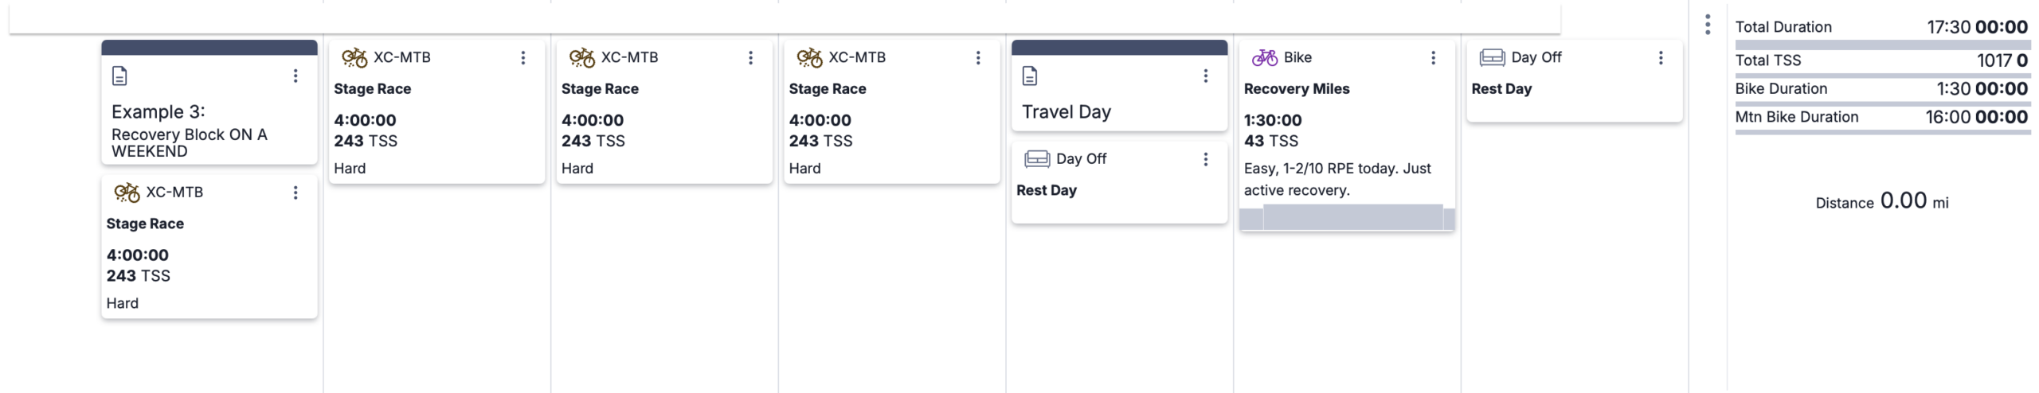
Task: Click the Recovery Miles workout intensity graph bar
Action: click(x=1347, y=217)
